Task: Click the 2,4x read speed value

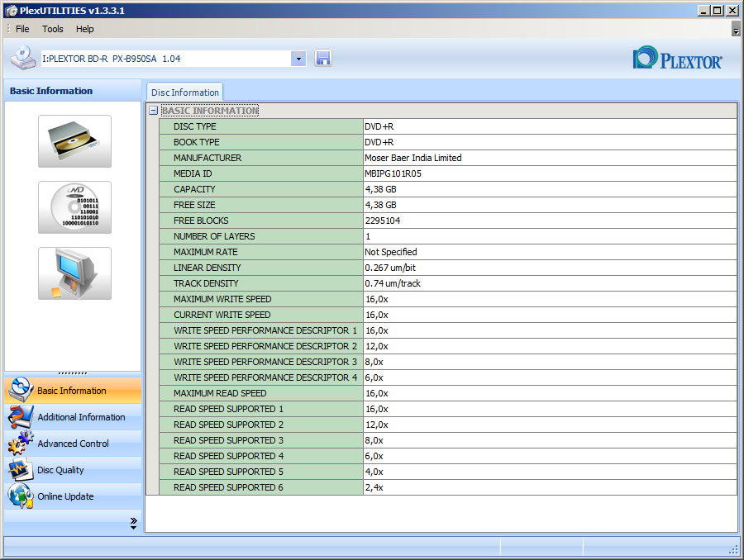Action: (374, 487)
